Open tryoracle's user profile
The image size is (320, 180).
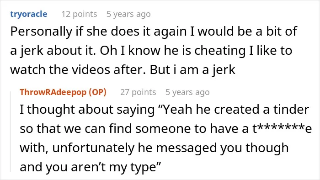[28, 14]
